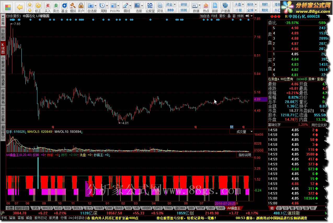
Task: Switch to the RSI indicator tab
Action: coord(67,208)
